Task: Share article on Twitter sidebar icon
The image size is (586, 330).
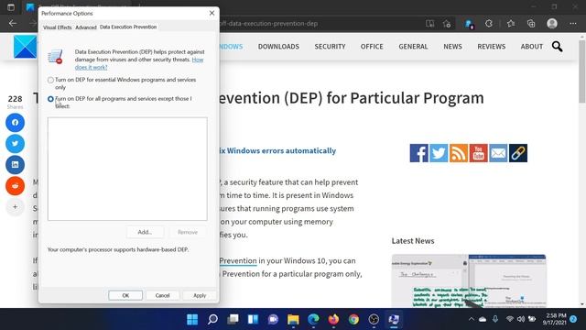Action: (x=15, y=143)
